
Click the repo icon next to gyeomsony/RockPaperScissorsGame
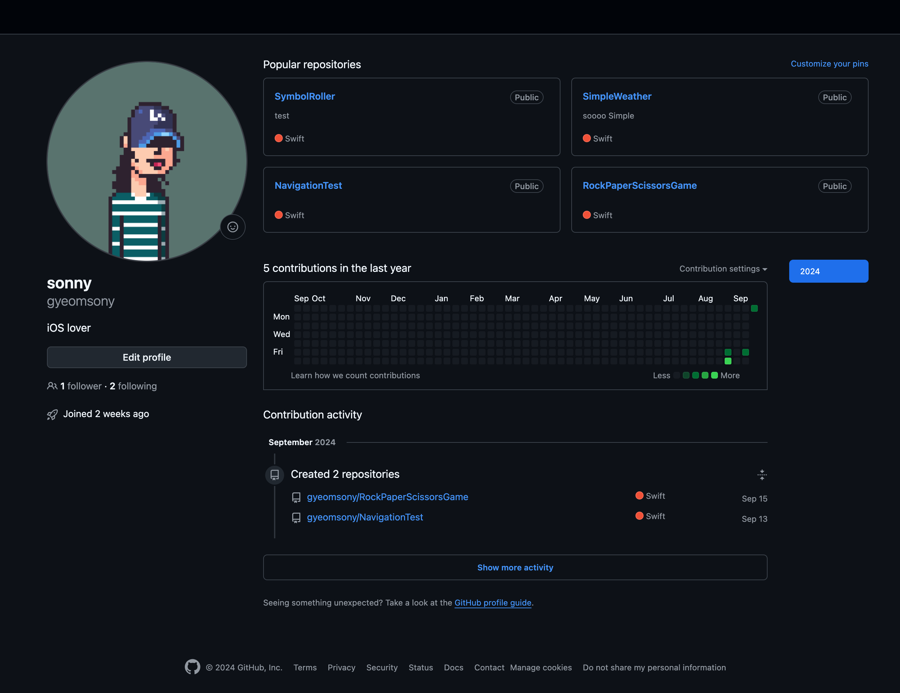point(296,497)
